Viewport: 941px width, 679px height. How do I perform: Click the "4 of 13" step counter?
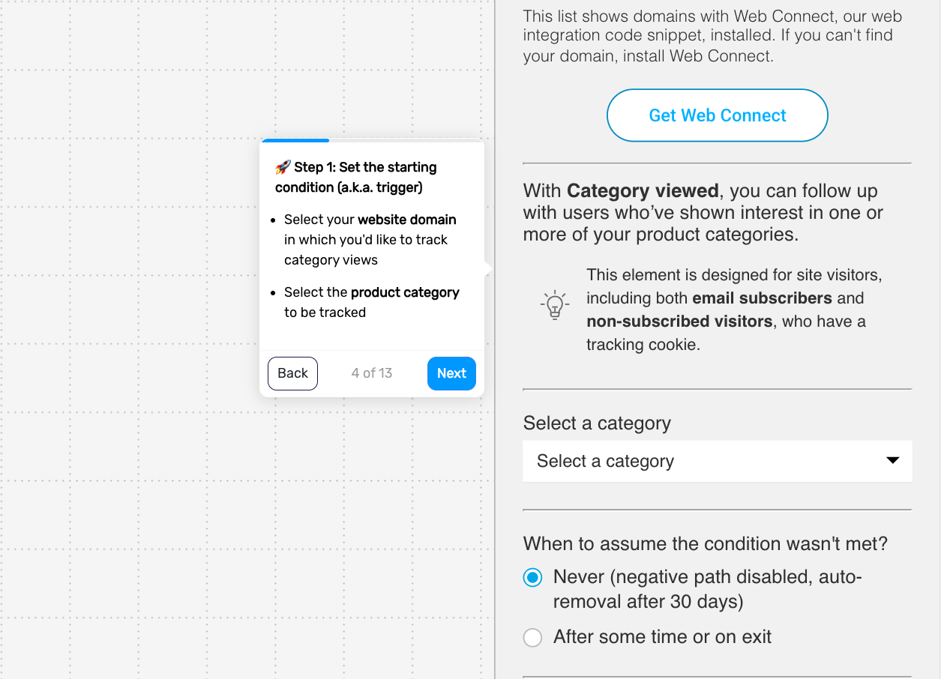(372, 373)
